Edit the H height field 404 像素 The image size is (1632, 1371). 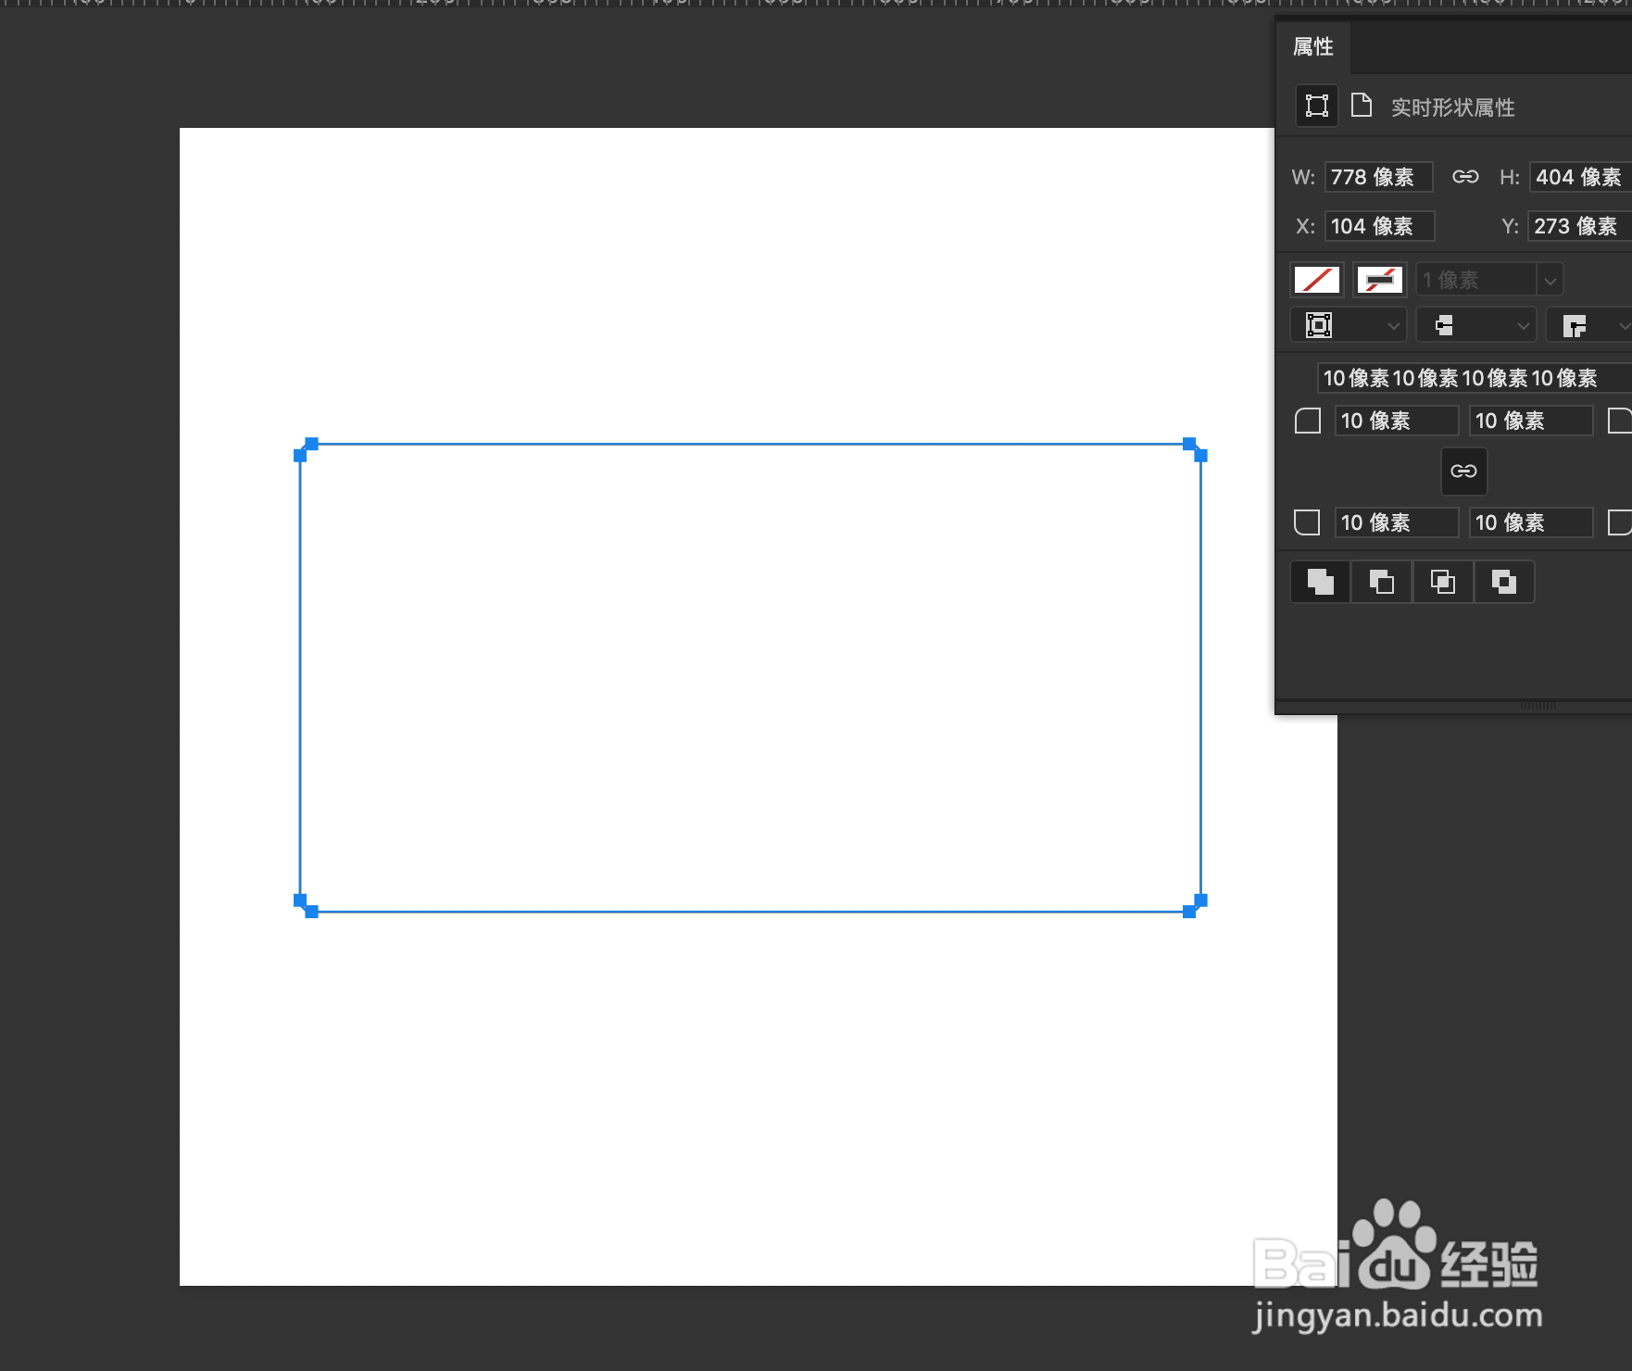coord(1580,177)
